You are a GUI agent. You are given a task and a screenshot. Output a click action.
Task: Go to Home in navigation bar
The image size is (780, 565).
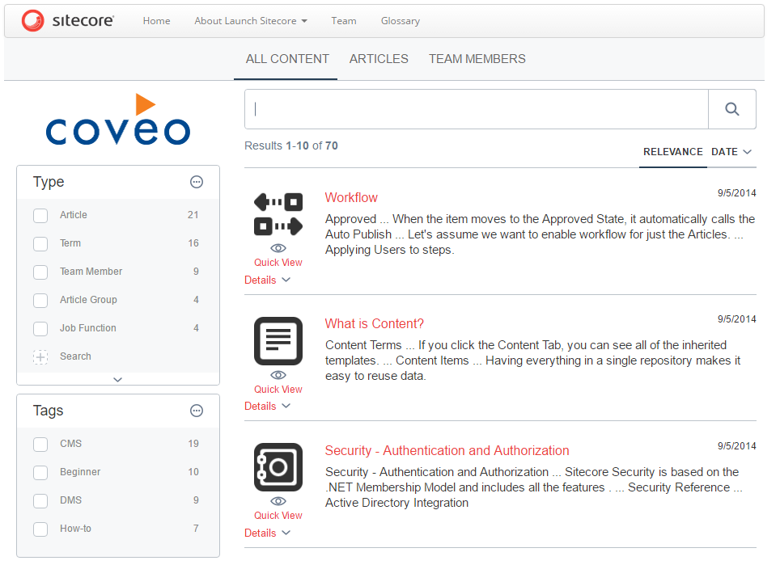[157, 21]
